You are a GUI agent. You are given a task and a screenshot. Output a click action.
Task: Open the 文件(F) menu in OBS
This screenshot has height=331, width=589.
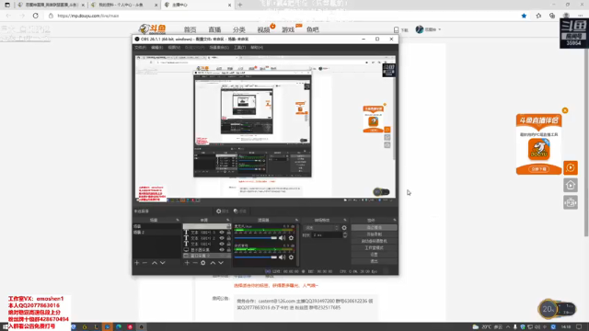141,48
